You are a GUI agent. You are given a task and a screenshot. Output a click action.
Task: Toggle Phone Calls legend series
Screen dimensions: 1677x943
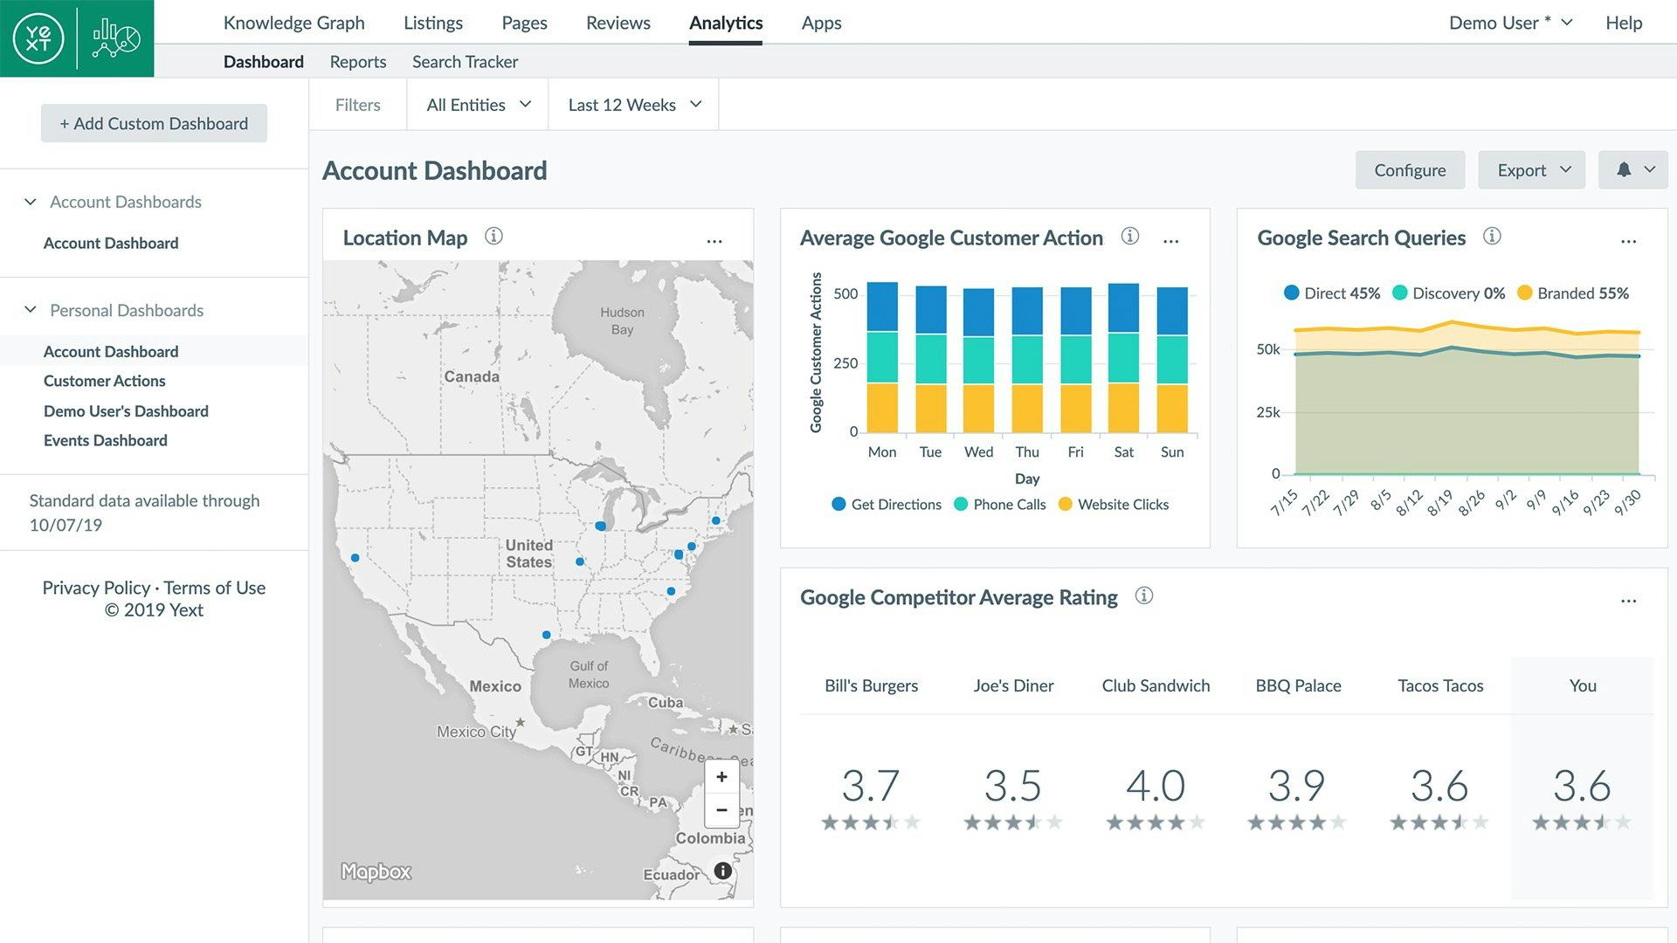click(1000, 505)
